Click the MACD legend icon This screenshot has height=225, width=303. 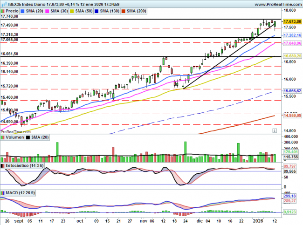[x=2, y=193]
